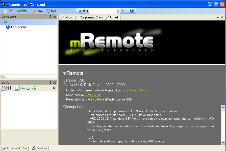226x151 pixels.
Task: Click the connections search input field
Action: coord(31,77)
